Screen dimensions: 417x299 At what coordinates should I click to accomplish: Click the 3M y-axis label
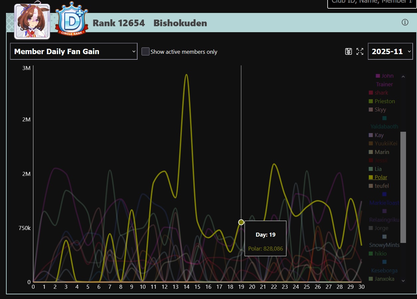click(26, 68)
